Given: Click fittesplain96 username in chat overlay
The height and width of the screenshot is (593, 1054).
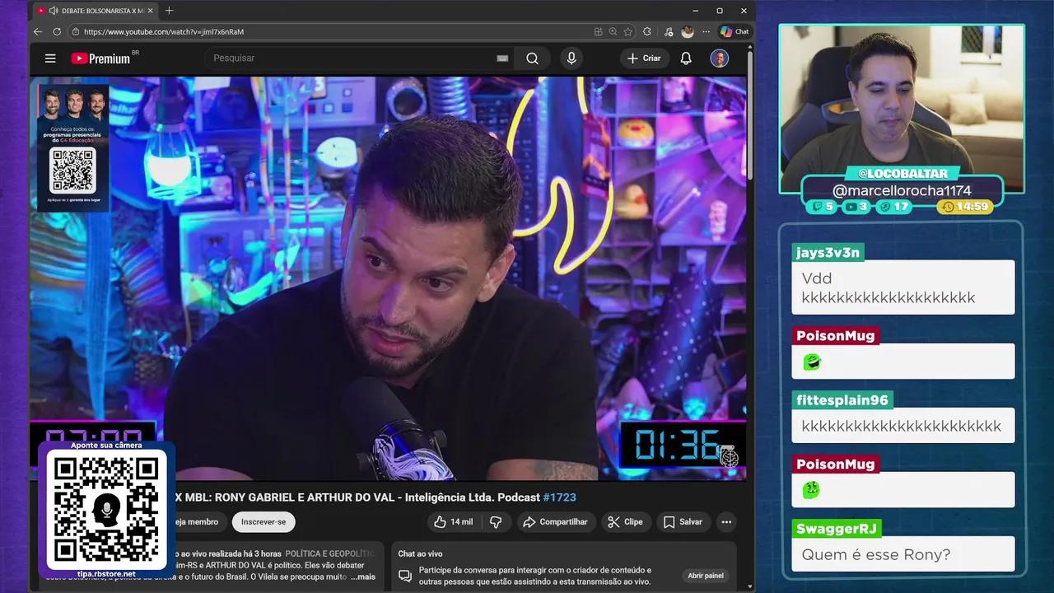Looking at the screenshot, I should (842, 400).
